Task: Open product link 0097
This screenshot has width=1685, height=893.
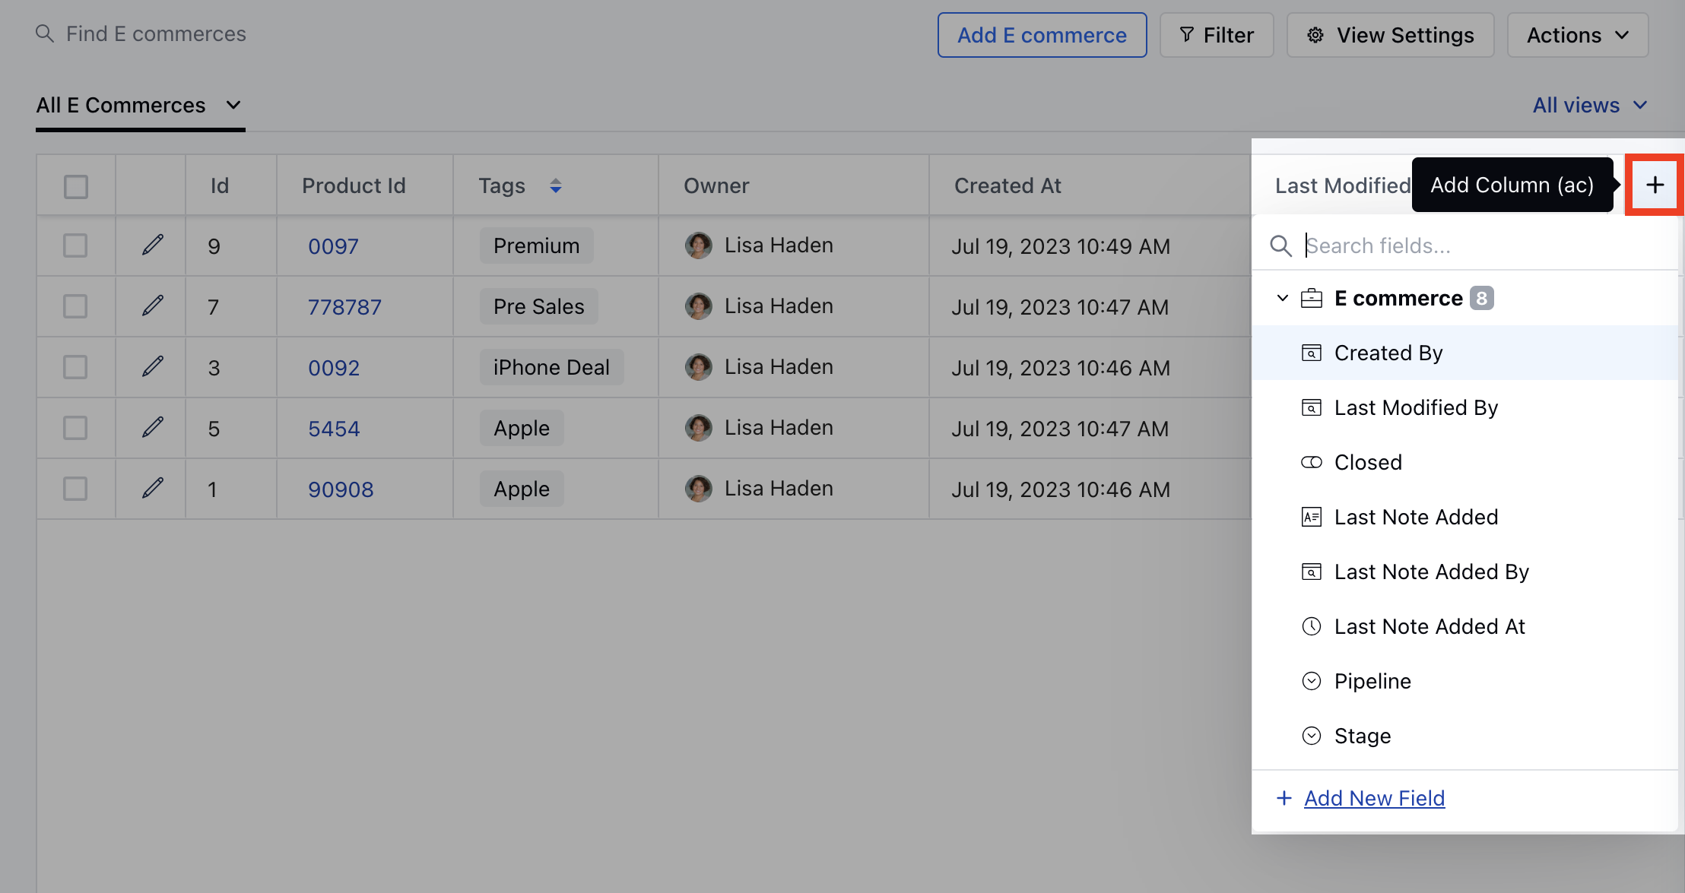Action: pos(333,246)
